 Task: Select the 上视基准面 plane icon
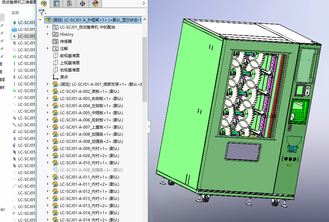[56, 63]
